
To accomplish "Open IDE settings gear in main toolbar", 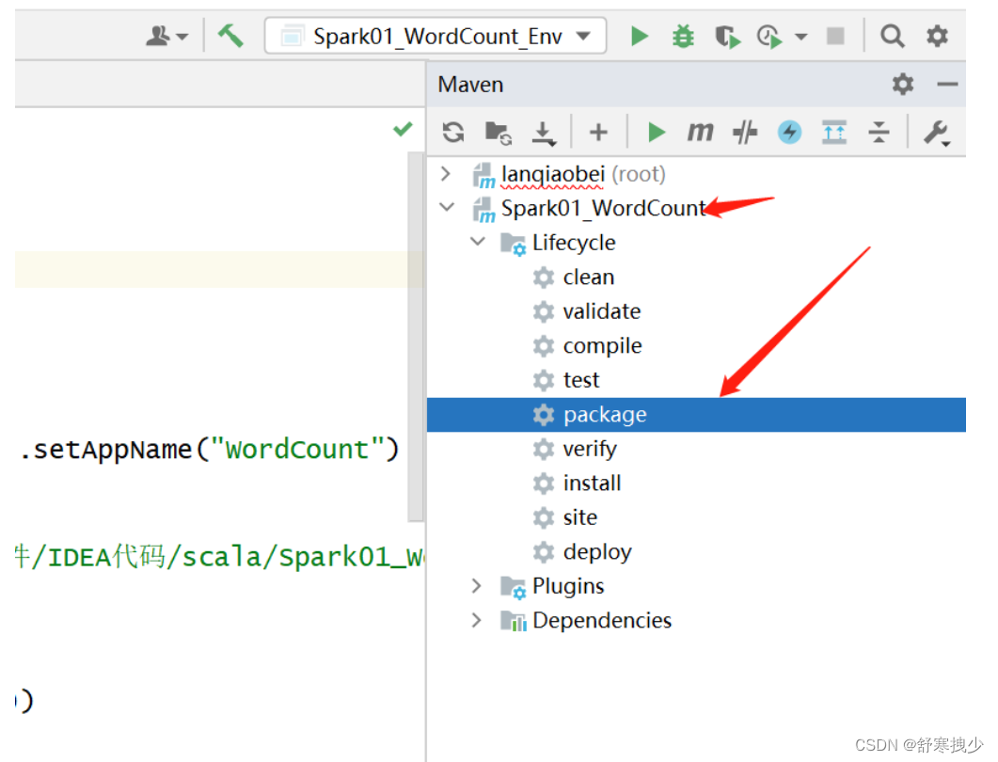I will [937, 36].
